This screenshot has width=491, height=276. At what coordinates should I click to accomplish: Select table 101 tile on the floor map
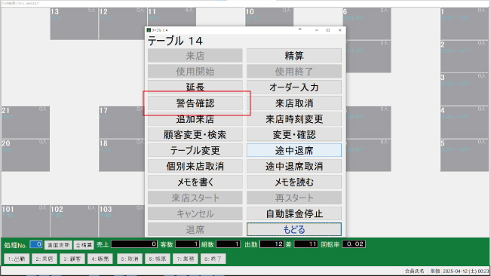pyautogui.click(x=26, y=221)
